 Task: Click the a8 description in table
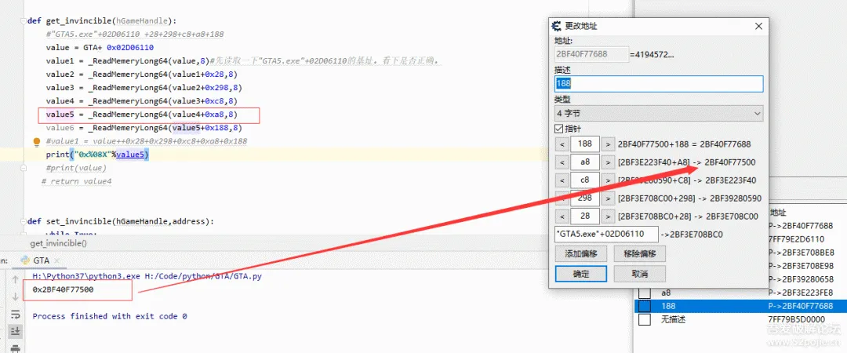(666, 293)
